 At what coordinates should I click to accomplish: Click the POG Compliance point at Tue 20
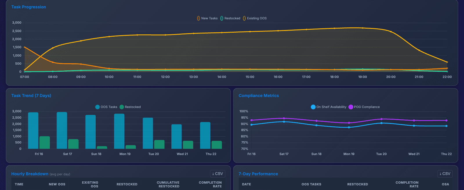click(381, 119)
